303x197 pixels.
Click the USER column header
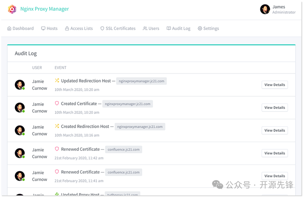[x=37, y=68]
